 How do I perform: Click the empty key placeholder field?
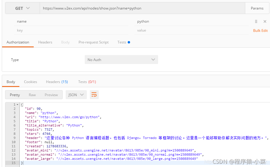tap(71, 30)
